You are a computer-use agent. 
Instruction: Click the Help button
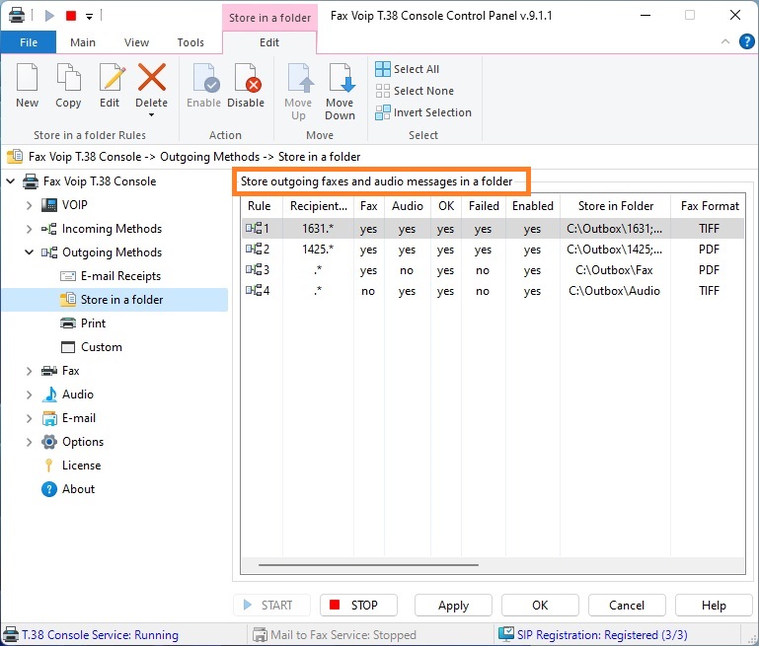714,606
